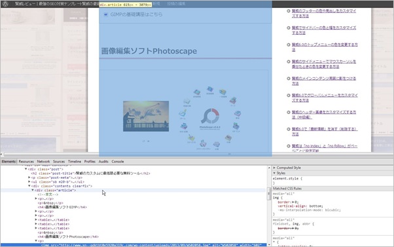Image resolution: width=394 pixels, height=247 pixels.
Task: Select the highlighted img src row
Action: click(133, 245)
